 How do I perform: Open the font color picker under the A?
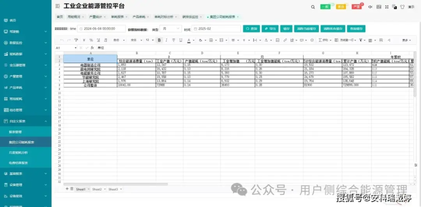pos(189,40)
